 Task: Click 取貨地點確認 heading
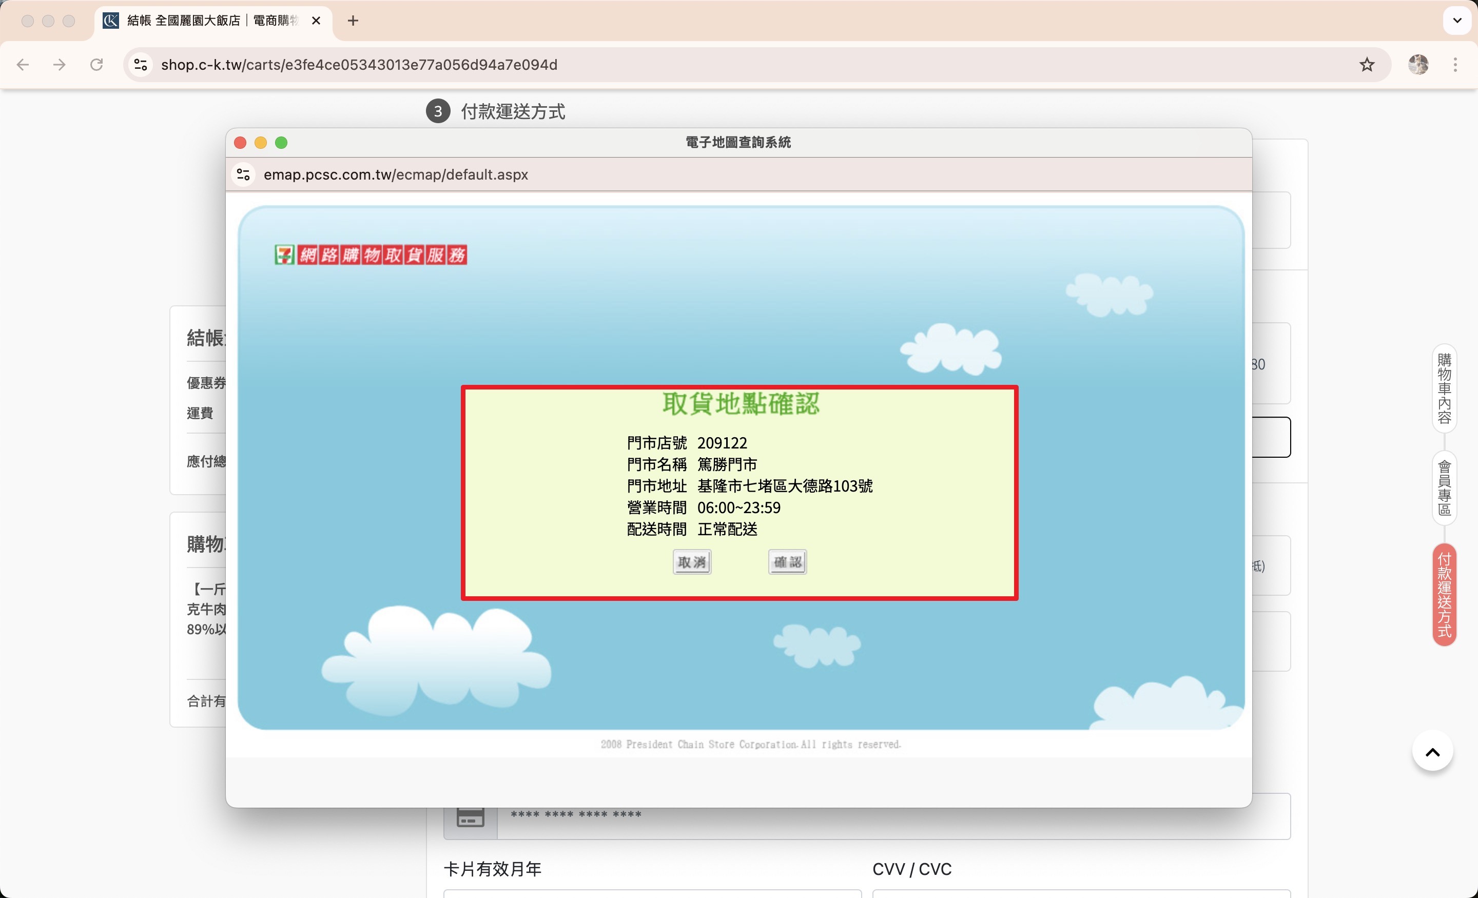point(740,404)
